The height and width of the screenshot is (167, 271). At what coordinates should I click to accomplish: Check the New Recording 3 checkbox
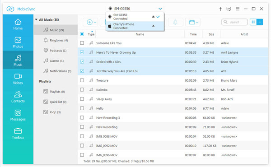pyautogui.click(x=82, y=118)
